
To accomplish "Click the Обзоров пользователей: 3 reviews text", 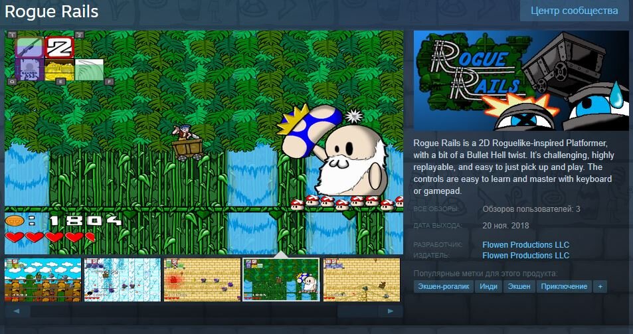I will point(531,209).
